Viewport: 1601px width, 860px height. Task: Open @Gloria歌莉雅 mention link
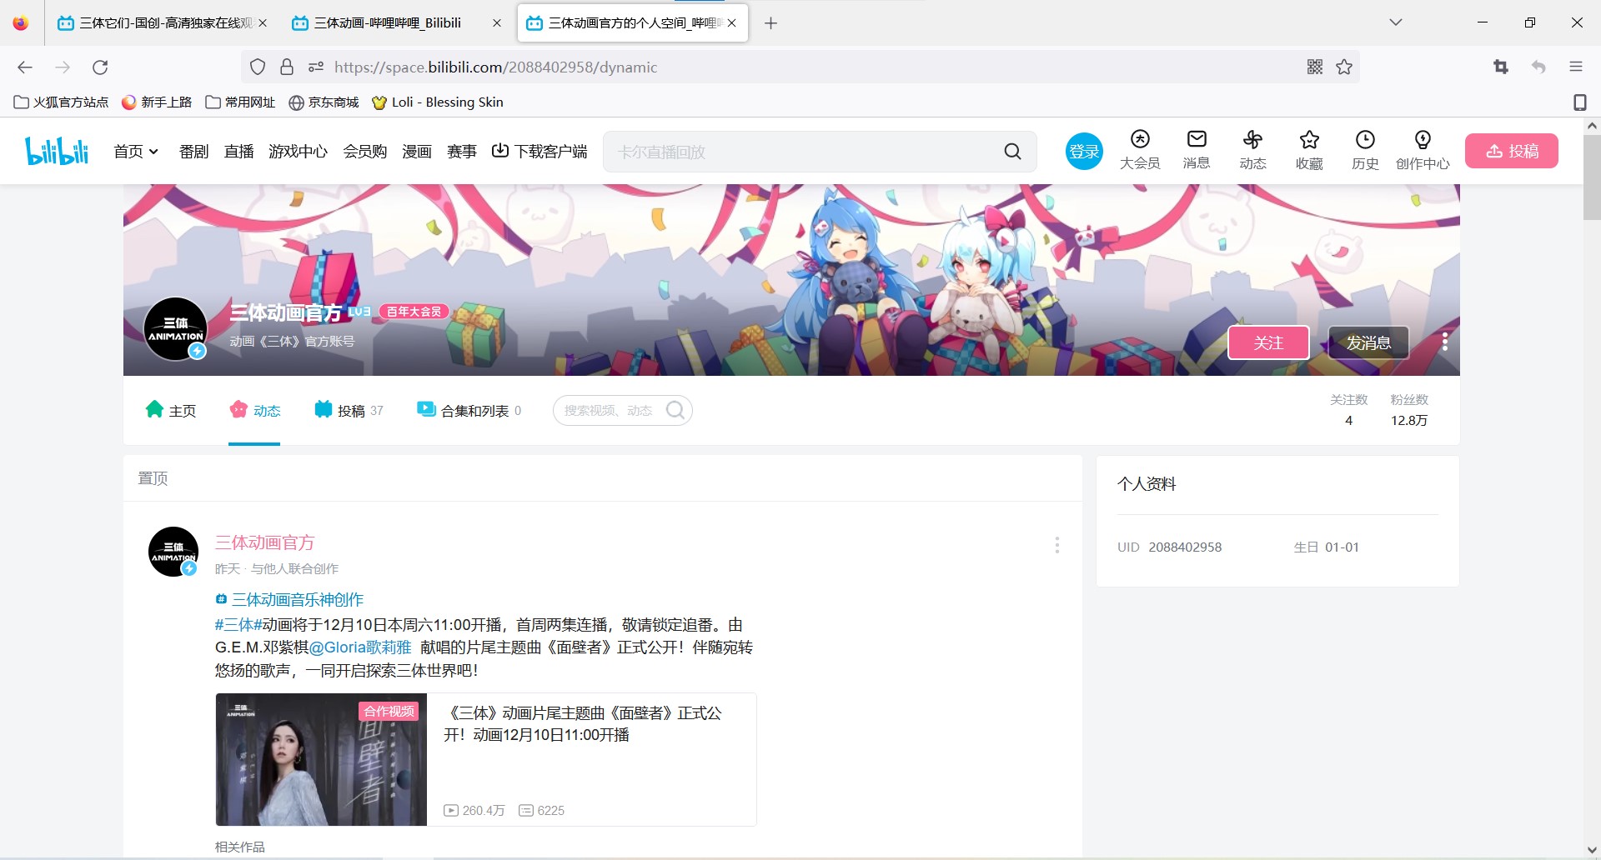(360, 647)
